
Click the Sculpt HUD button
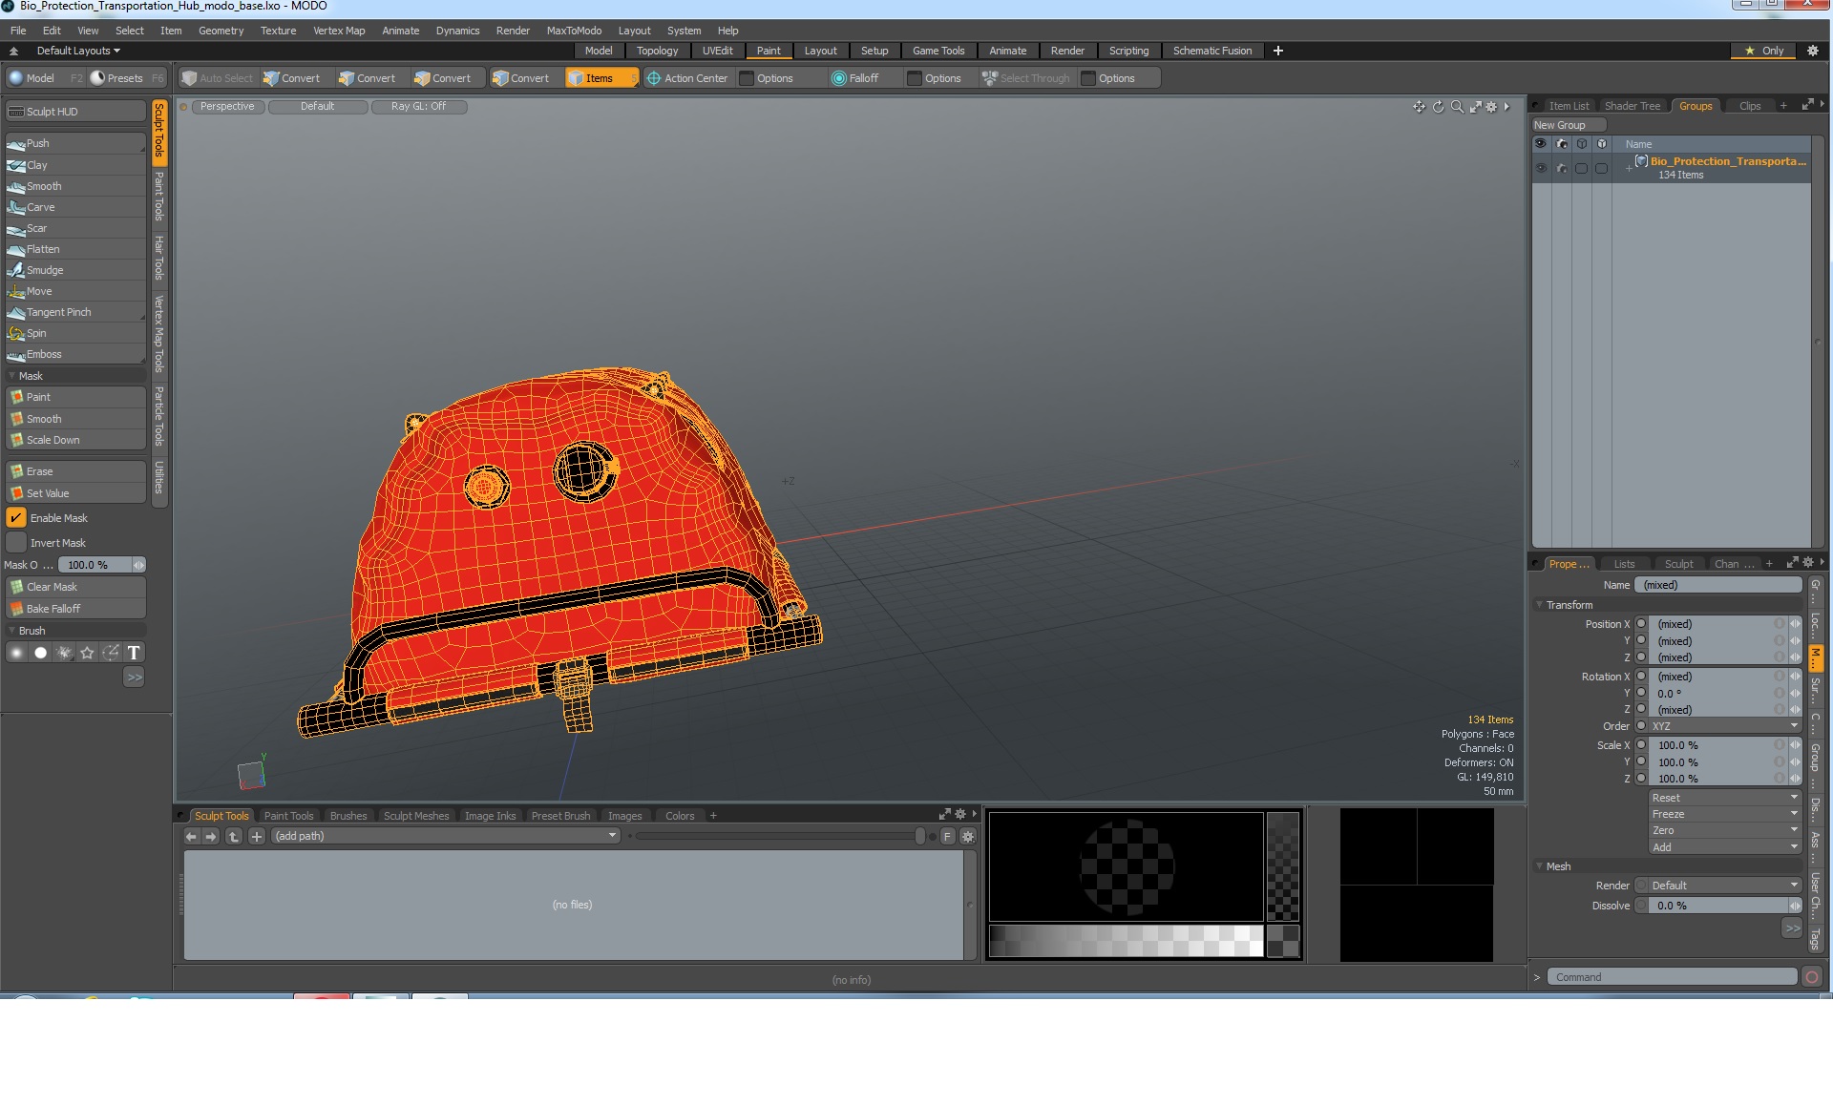click(75, 112)
